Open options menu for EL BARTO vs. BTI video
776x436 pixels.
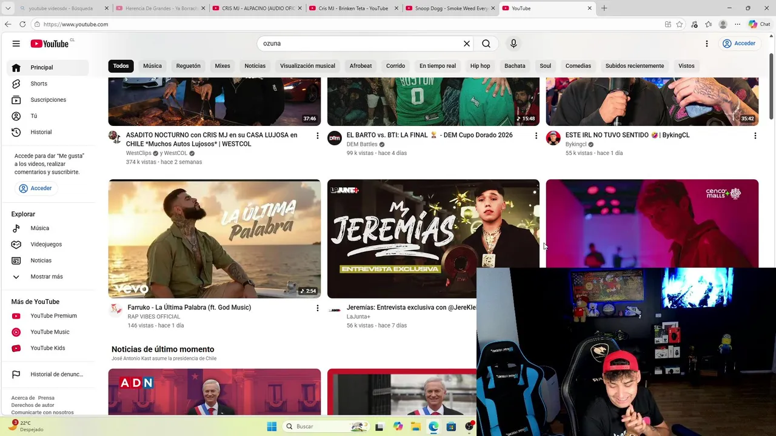point(536,136)
